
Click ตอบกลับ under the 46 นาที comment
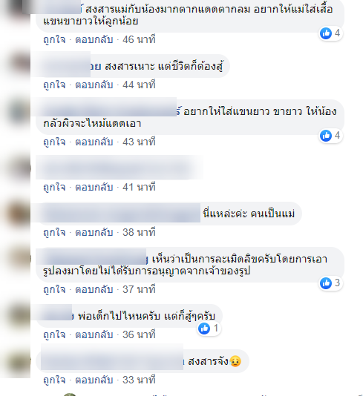tap(94, 39)
